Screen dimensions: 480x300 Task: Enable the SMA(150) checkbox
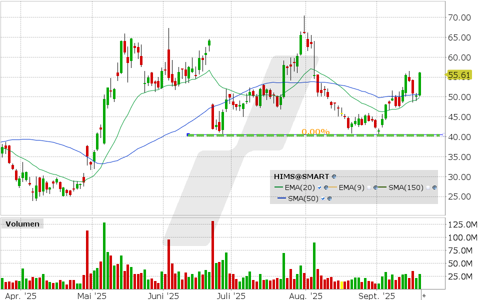428,187
